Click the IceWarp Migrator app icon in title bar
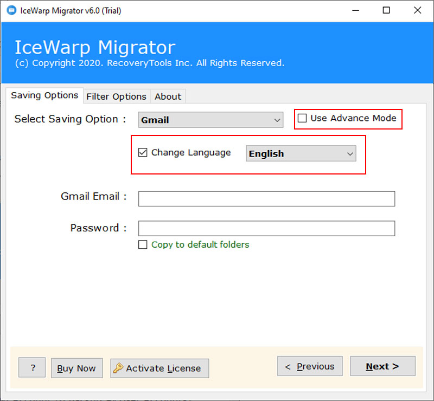 tap(11, 10)
